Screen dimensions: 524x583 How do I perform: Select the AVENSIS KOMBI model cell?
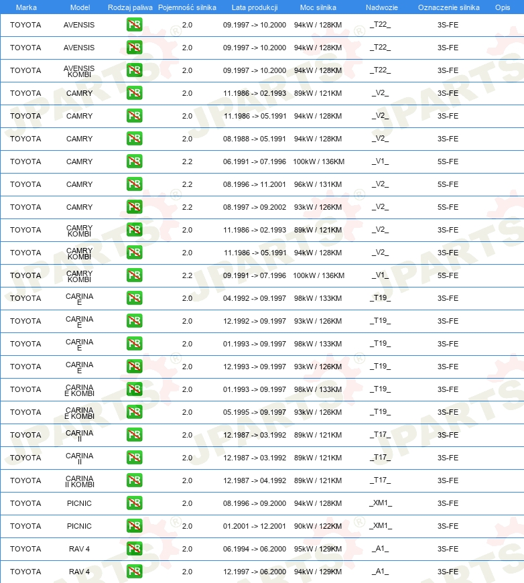pyautogui.click(x=79, y=71)
